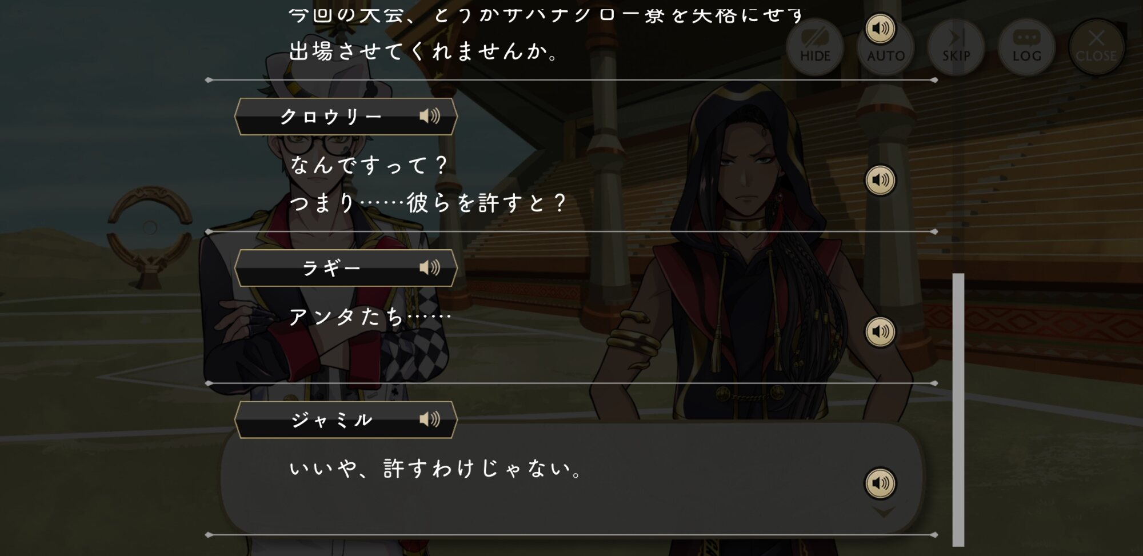
Task: Tap speaker icon on ラギー name tag
Action: 430,267
